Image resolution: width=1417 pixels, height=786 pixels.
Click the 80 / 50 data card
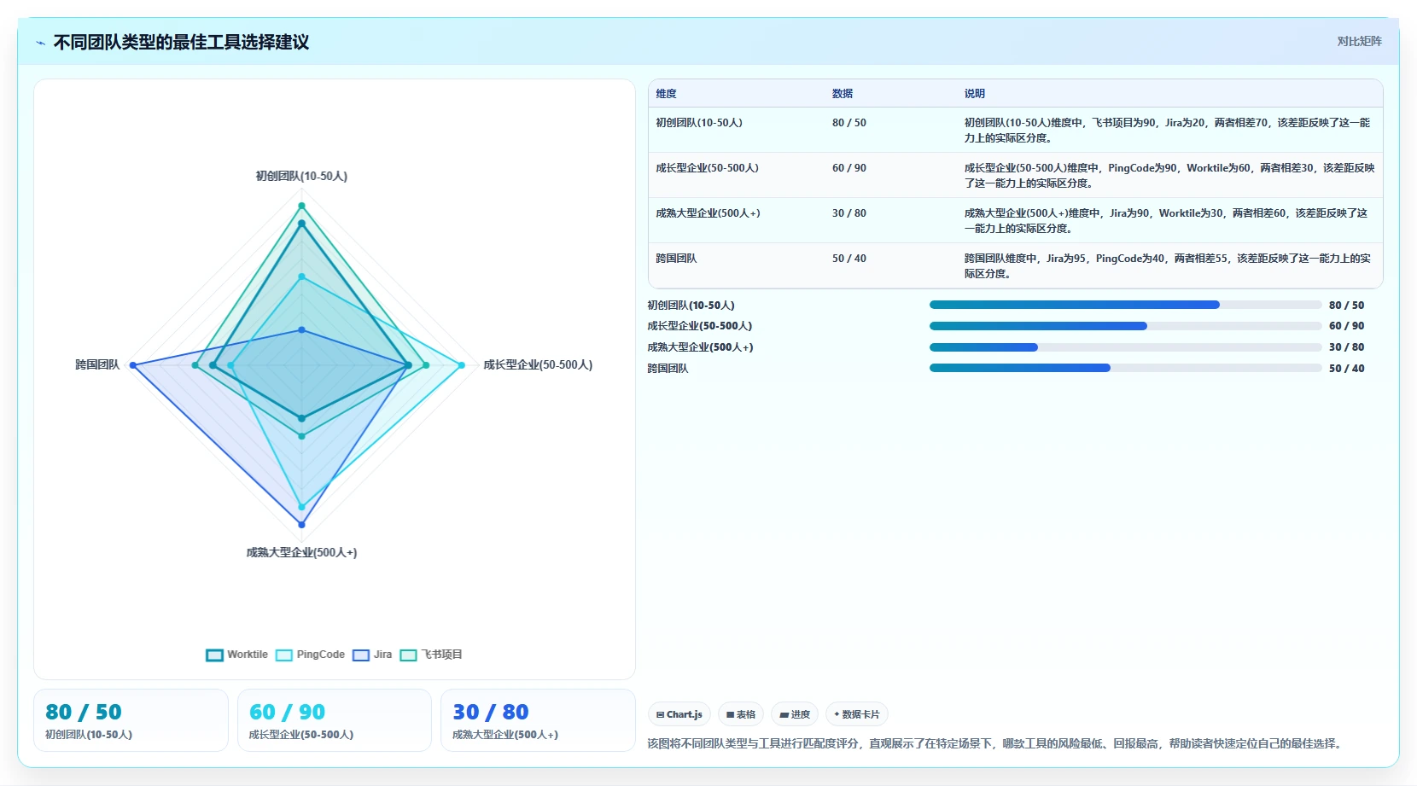coord(131,720)
